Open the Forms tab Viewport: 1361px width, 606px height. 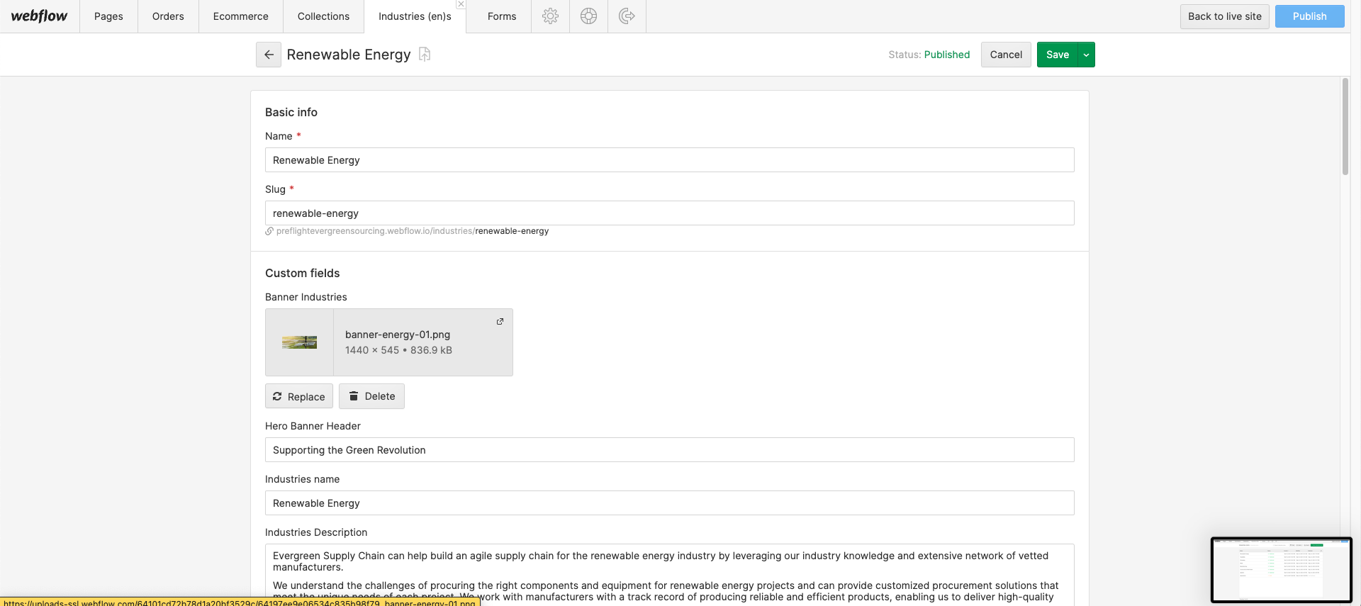coord(502,16)
